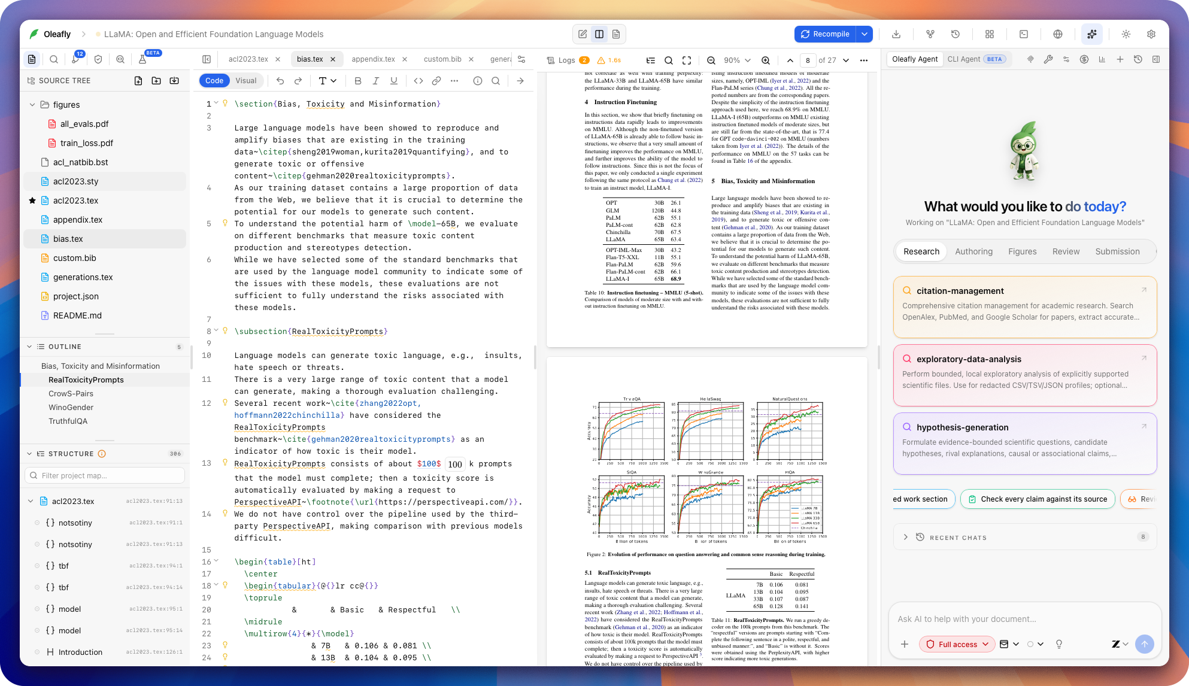Click in the Filter project map field
The height and width of the screenshot is (686, 1189).
(105, 475)
